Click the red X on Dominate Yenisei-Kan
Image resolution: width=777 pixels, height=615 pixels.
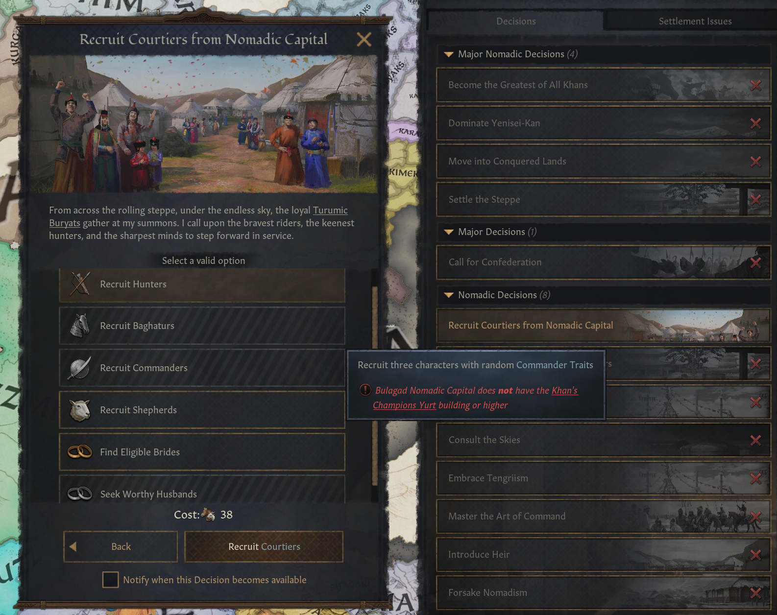coord(755,123)
